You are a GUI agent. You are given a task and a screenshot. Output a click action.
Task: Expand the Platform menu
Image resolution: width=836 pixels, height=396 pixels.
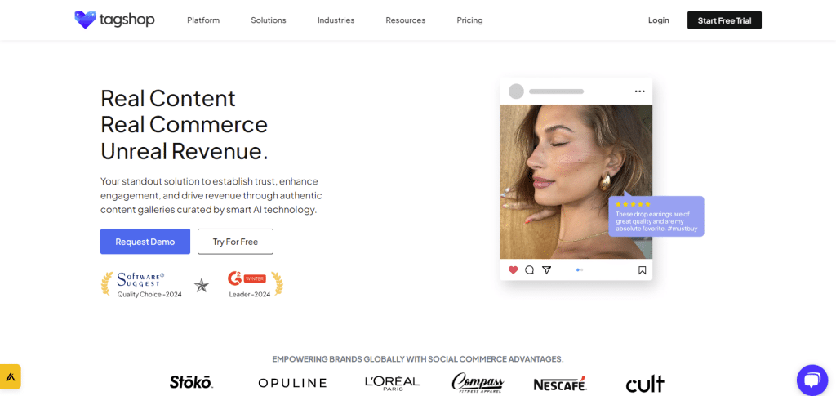(203, 20)
